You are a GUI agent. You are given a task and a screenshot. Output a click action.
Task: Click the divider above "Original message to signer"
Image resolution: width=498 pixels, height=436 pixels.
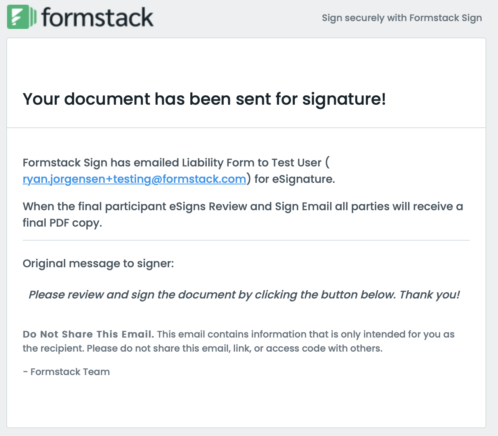click(x=246, y=240)
